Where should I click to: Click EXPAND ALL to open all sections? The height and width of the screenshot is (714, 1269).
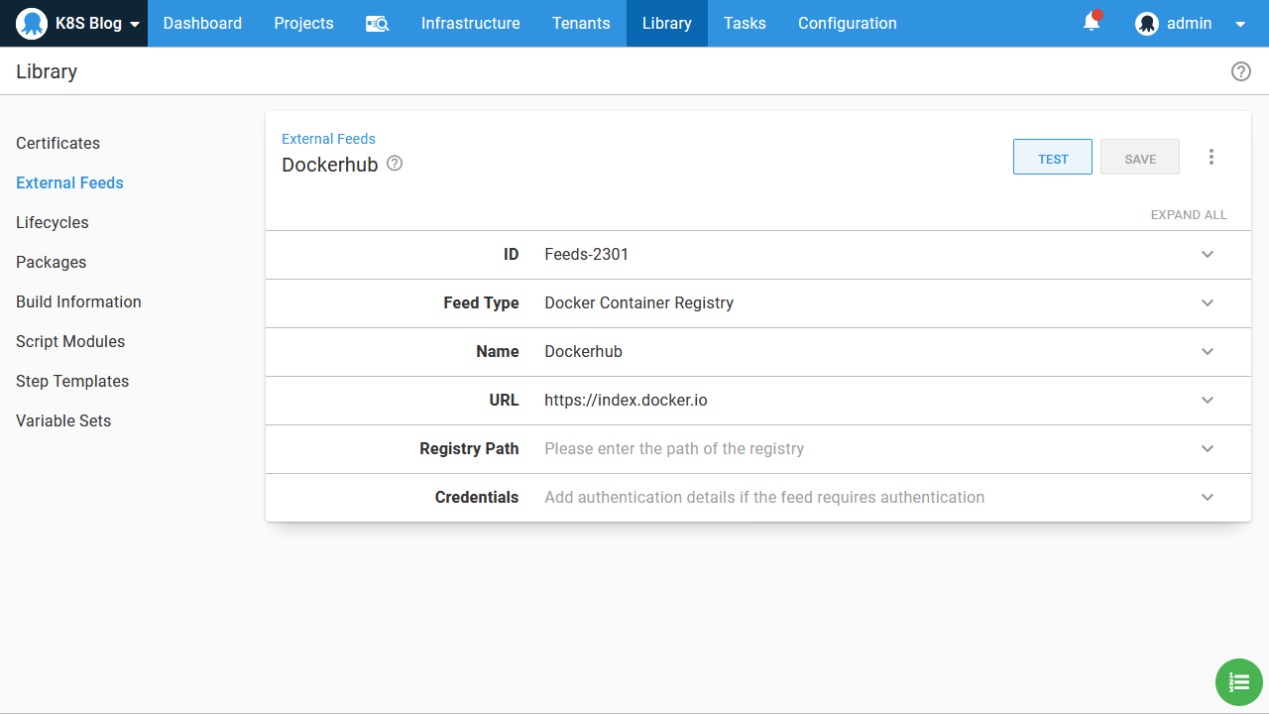click(1188, 215)
